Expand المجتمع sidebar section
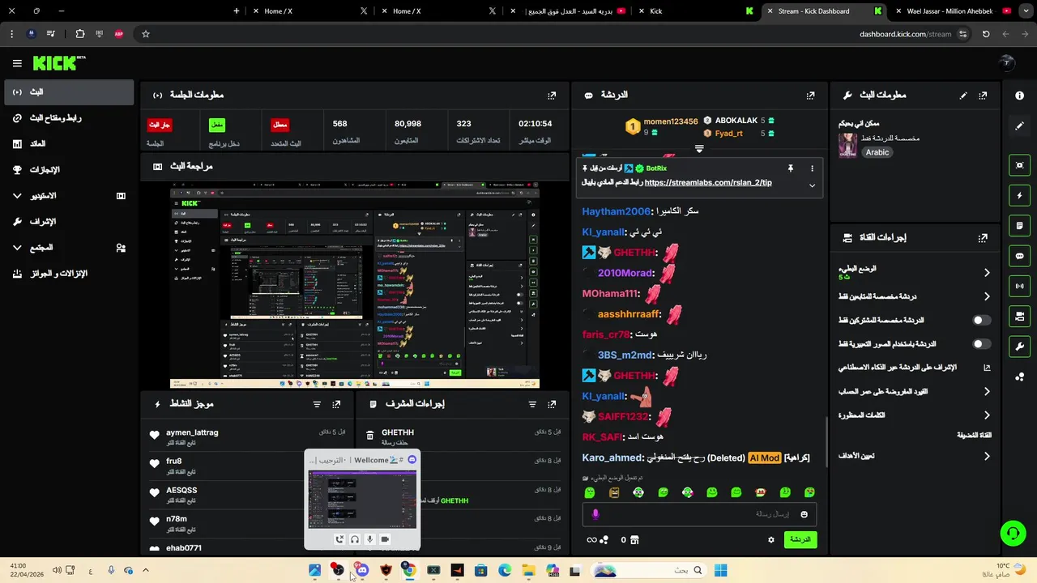The width and height of the screenshot is (1037, 583). point(70,248)
